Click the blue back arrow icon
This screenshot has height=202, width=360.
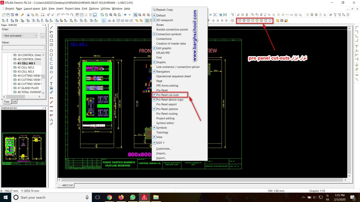125,15
